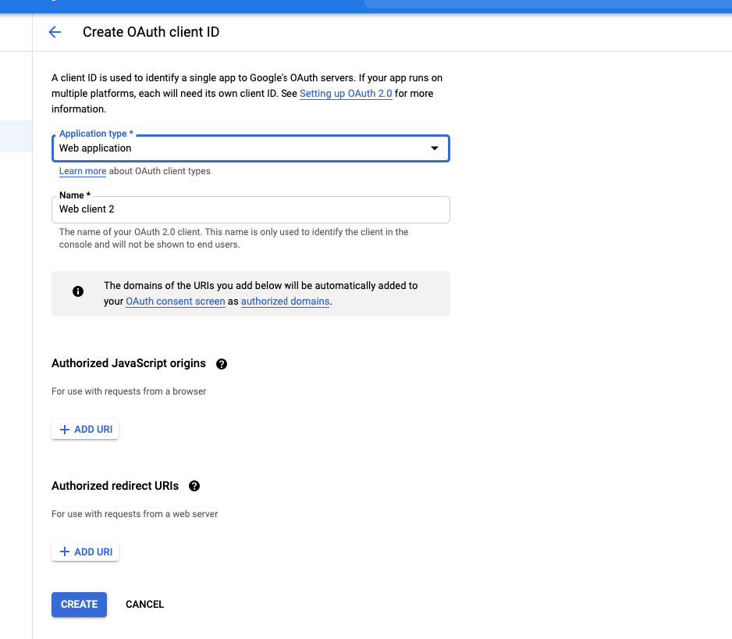Click the search bar in the blue header
Viewport: 732px width, 639px height.
coord(548,4)
